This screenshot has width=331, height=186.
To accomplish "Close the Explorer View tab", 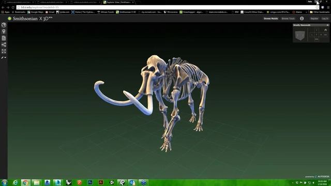I will [133, 2].
